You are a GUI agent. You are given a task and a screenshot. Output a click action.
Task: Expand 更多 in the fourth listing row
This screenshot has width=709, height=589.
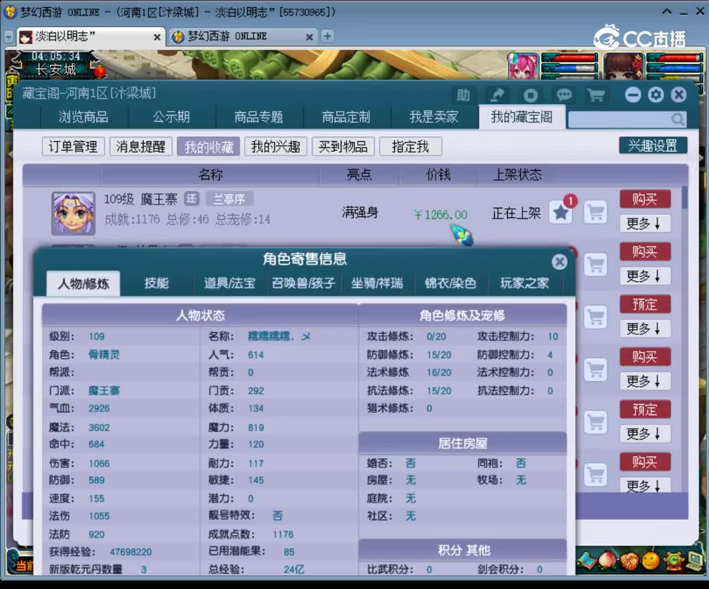click(x=645, y=381)
